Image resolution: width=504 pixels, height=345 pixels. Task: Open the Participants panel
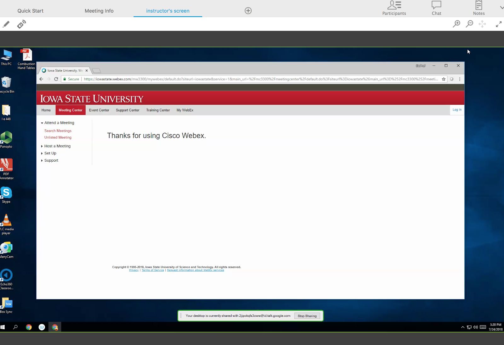click(x=394, y=8)
